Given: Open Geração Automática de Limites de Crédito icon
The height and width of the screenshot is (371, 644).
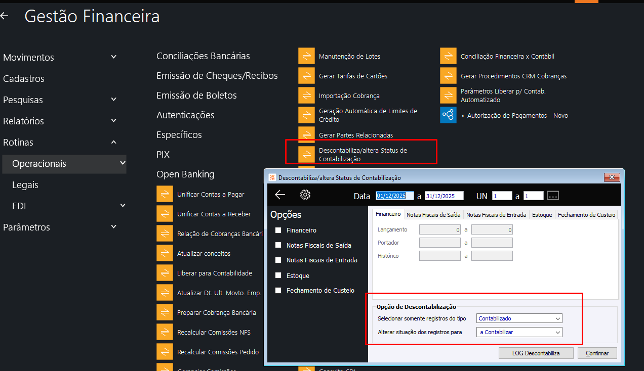Looking at the screenshot, I should click(x=306, y=115).
